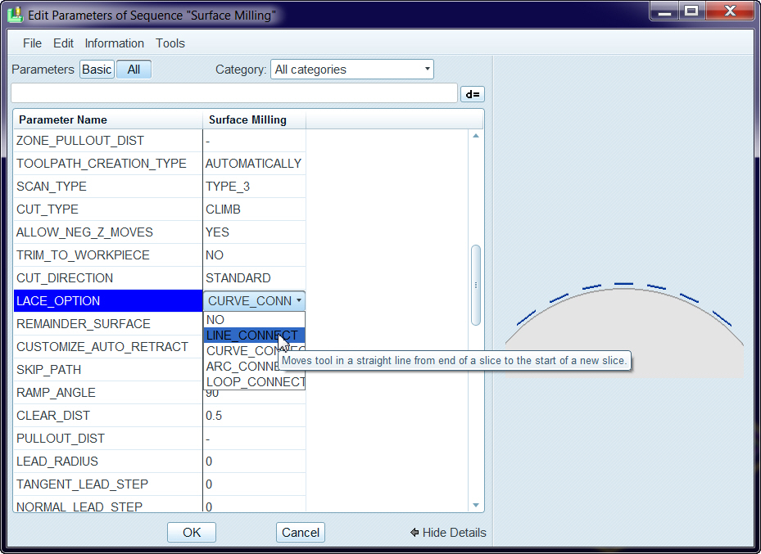Open the File menu
761x554 pixels.
[x=32, y=43]
